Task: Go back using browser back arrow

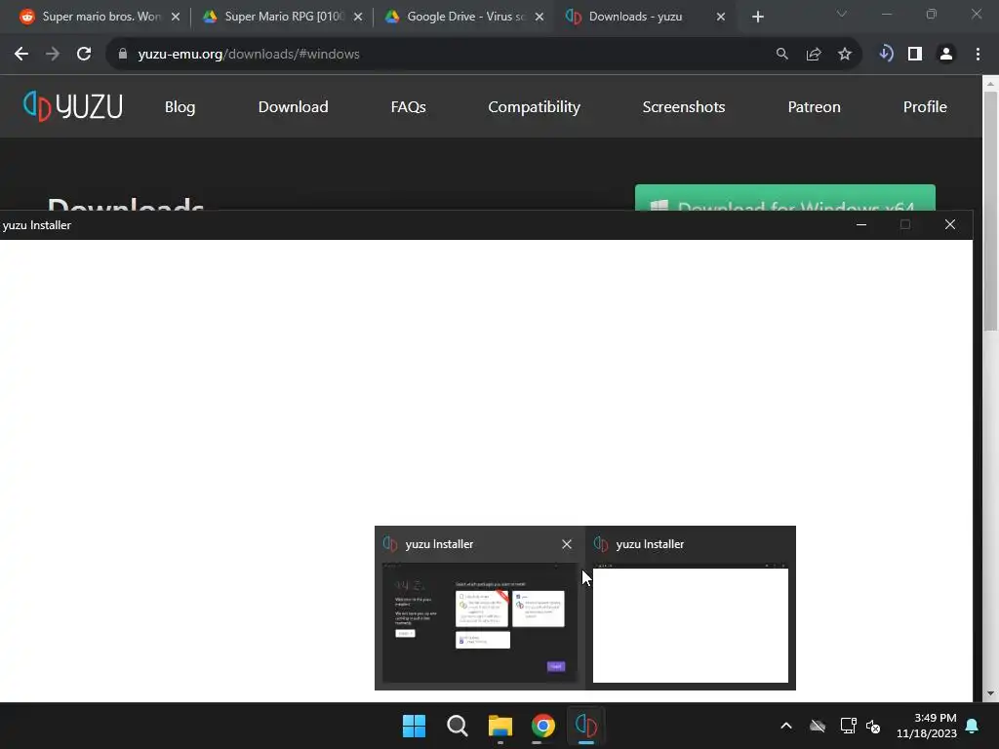Action: coord(21,55)
